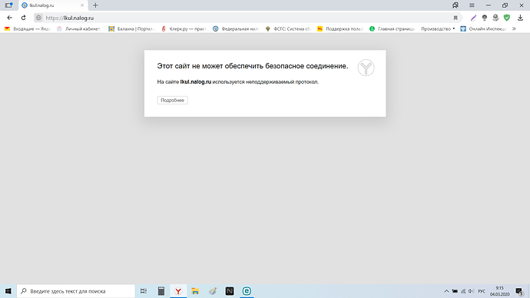This screenshot has width=530, height=298.
Task: Open the Windows Start menu
Action: [8, 291]
